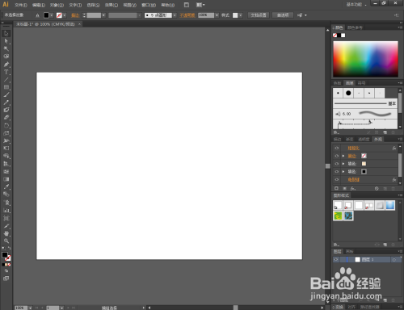Select the Symbol Sprayer tool
Viewport: 404px width, 310px height.
pyautogui.click(x=6, y=203)
